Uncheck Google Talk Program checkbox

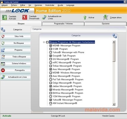[51, 56]
